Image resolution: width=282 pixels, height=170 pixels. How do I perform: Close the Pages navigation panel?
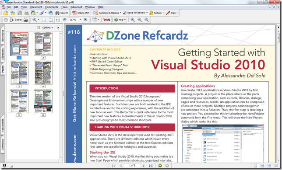tap(58, 28)
